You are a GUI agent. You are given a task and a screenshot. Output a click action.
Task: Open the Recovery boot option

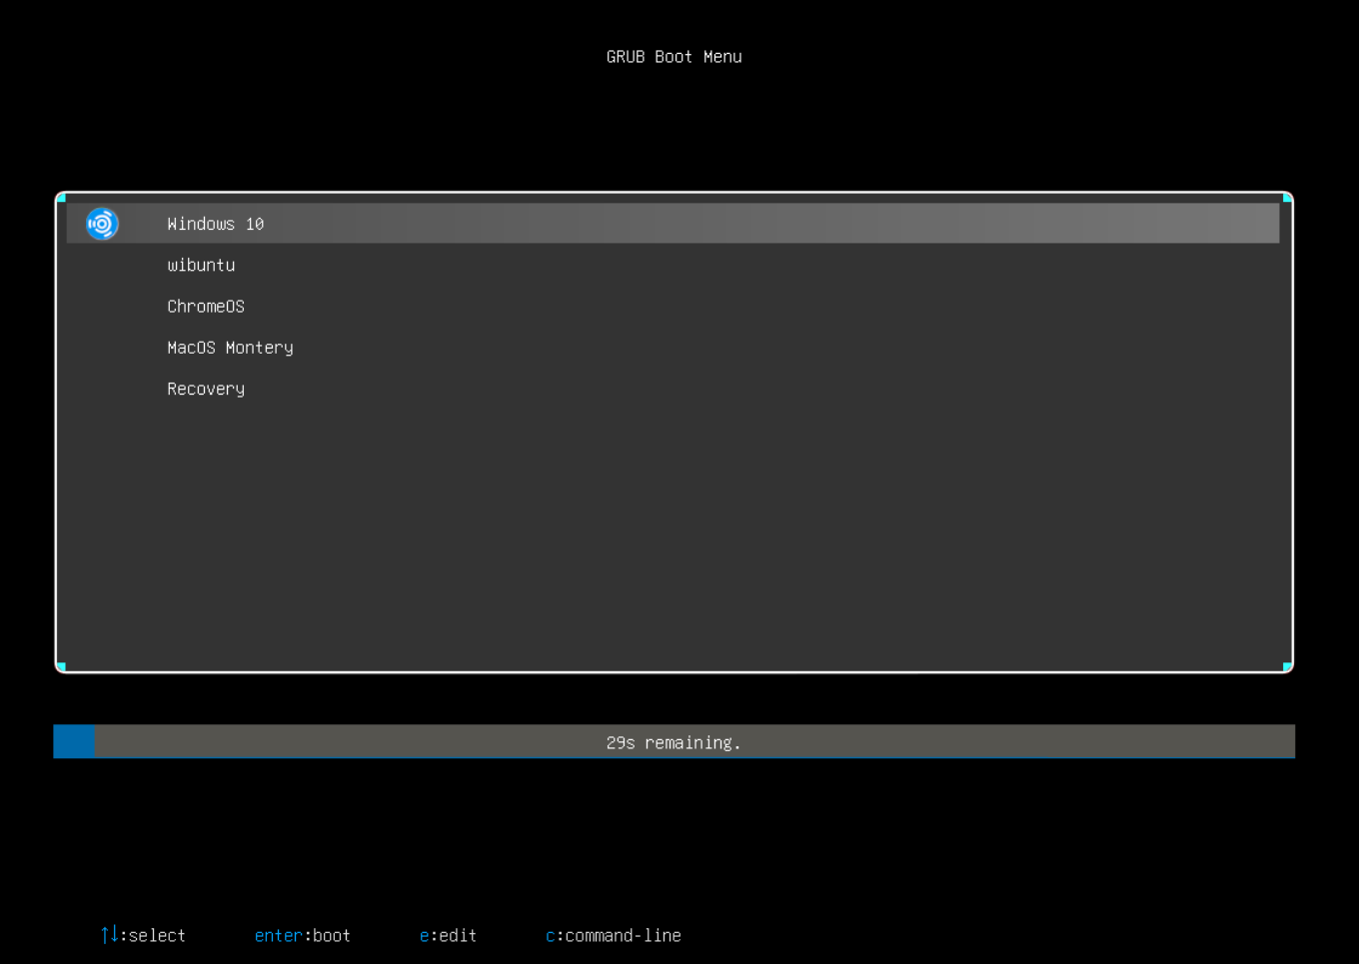click(x=205, y=389)
